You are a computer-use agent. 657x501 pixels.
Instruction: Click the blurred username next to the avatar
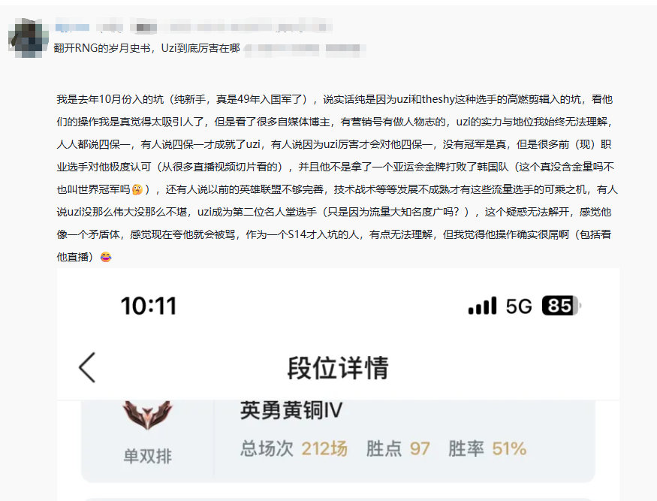pos(72,27)
